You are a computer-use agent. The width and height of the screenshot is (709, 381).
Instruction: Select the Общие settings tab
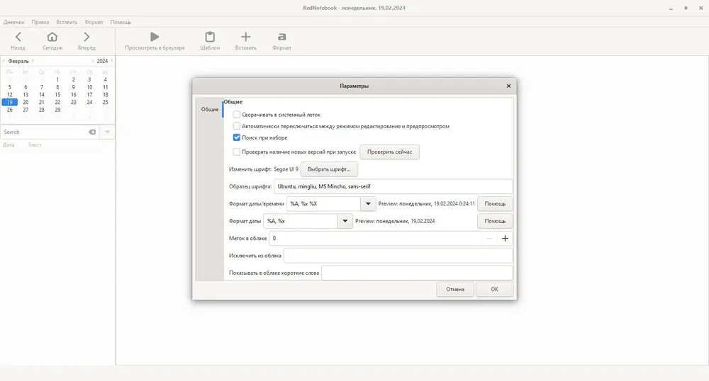click(210, 109)
